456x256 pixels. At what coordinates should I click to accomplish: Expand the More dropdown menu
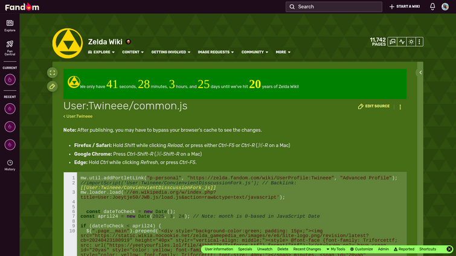point(283,52)
